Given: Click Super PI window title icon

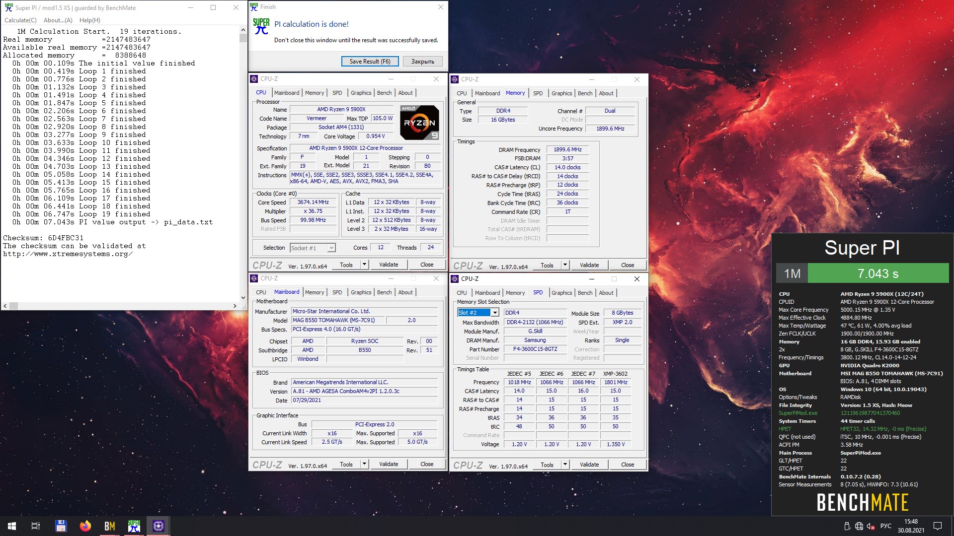Looking at the screenshot, I should tap(8, 7).
